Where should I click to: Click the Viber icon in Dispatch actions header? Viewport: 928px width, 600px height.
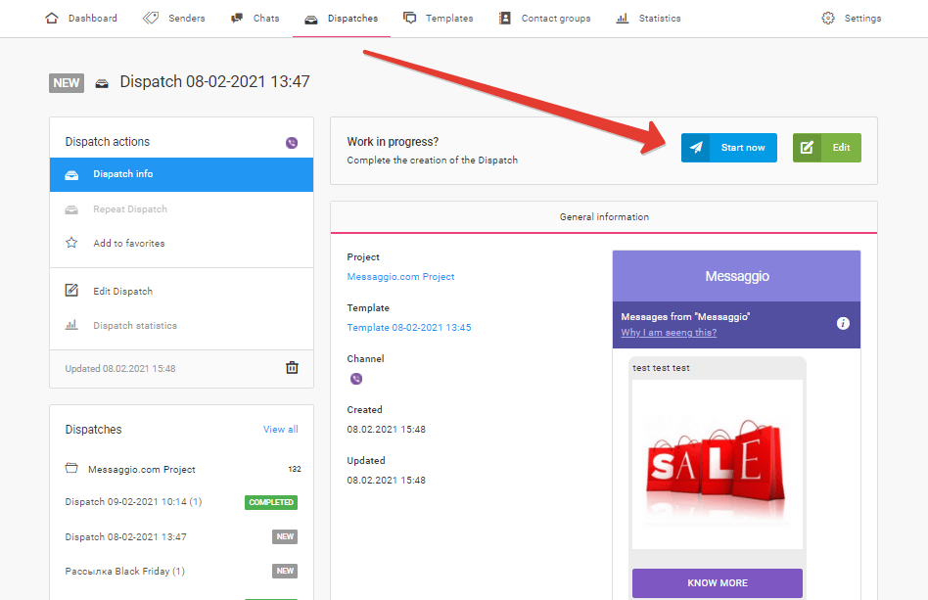click(292, 143)
